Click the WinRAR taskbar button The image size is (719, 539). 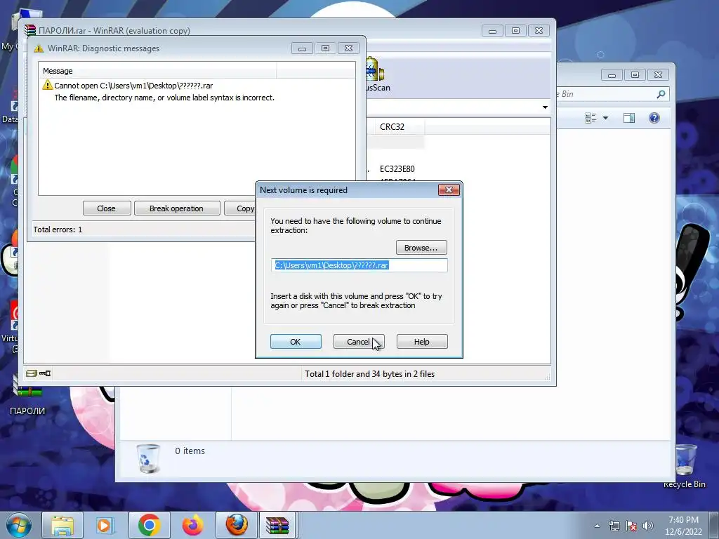click(x=278, y=525)
